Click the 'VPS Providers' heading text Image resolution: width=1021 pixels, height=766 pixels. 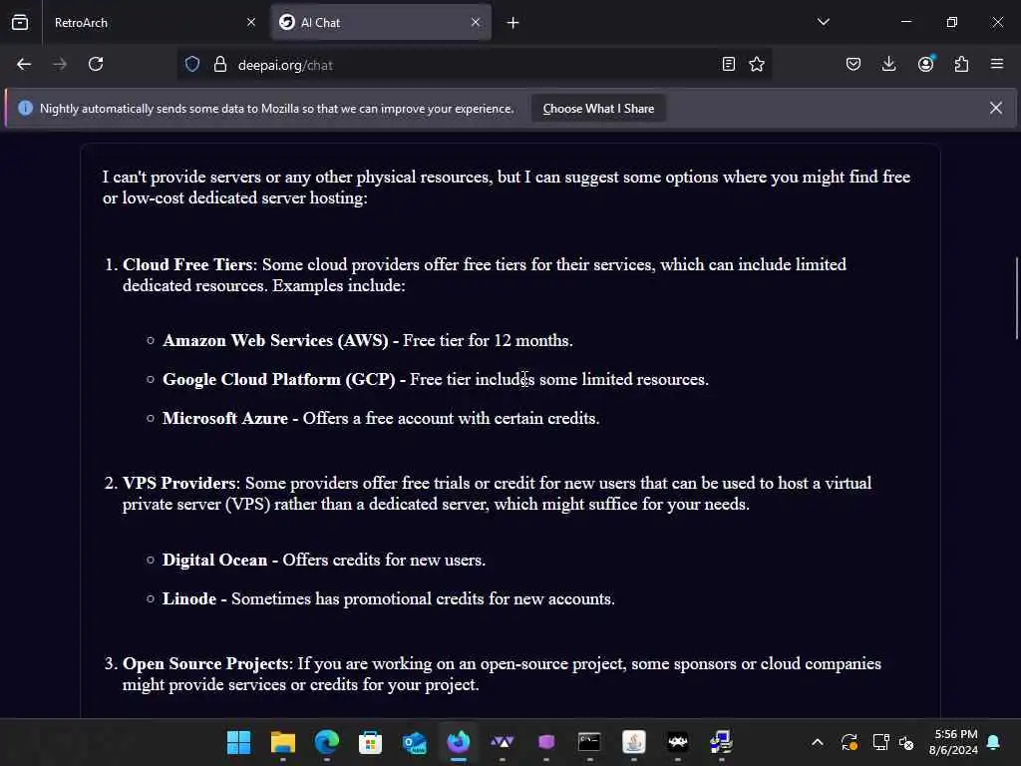tap(179, 483)
